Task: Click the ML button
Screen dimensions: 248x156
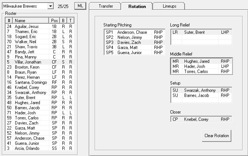Action: coord(80,6)
